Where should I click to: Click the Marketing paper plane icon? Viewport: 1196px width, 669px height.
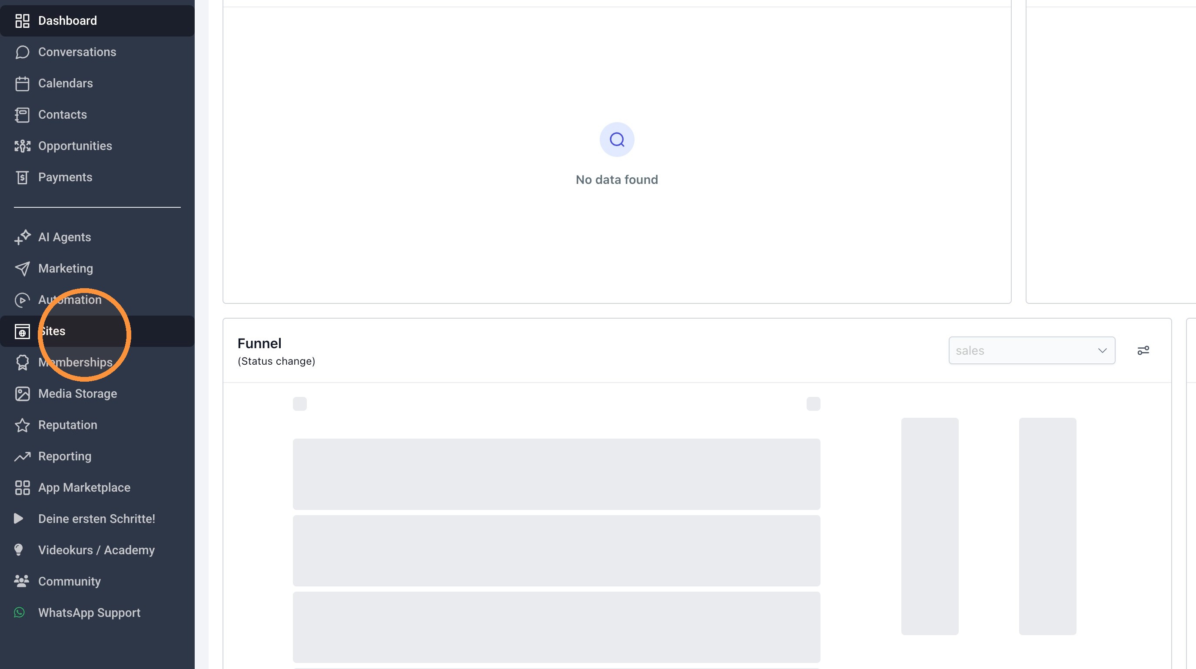pos(22,268)
